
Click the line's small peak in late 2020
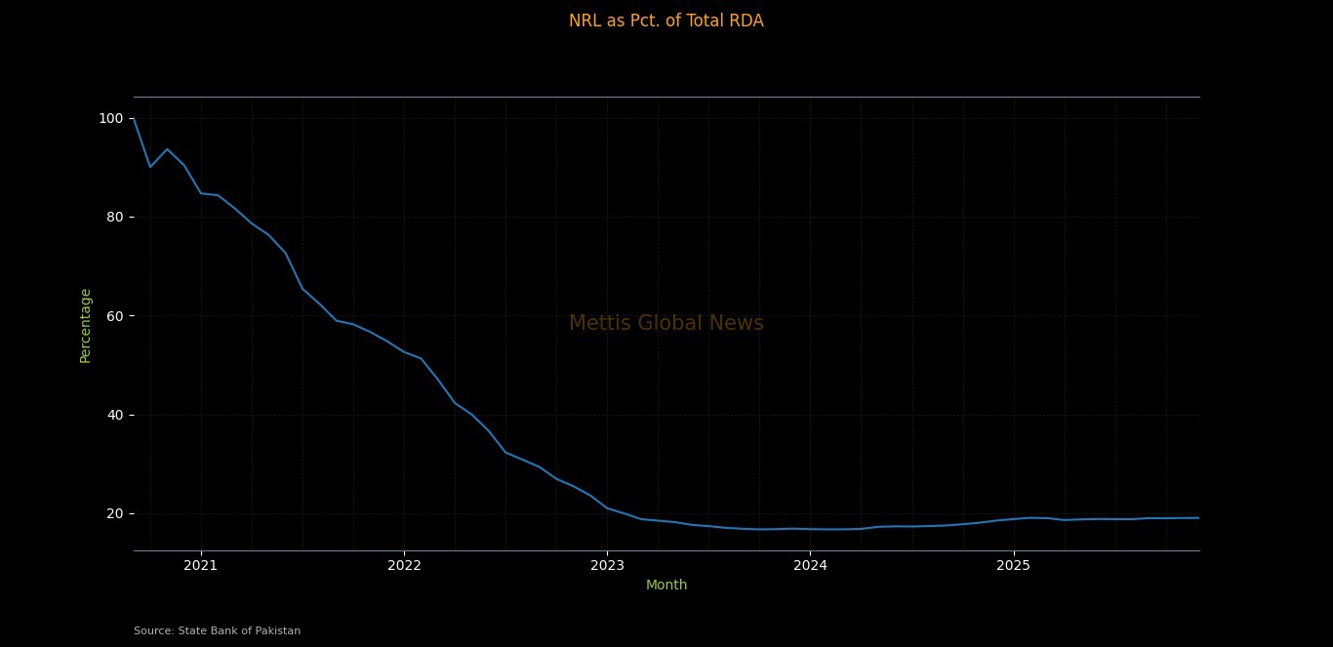pos(167,149)
